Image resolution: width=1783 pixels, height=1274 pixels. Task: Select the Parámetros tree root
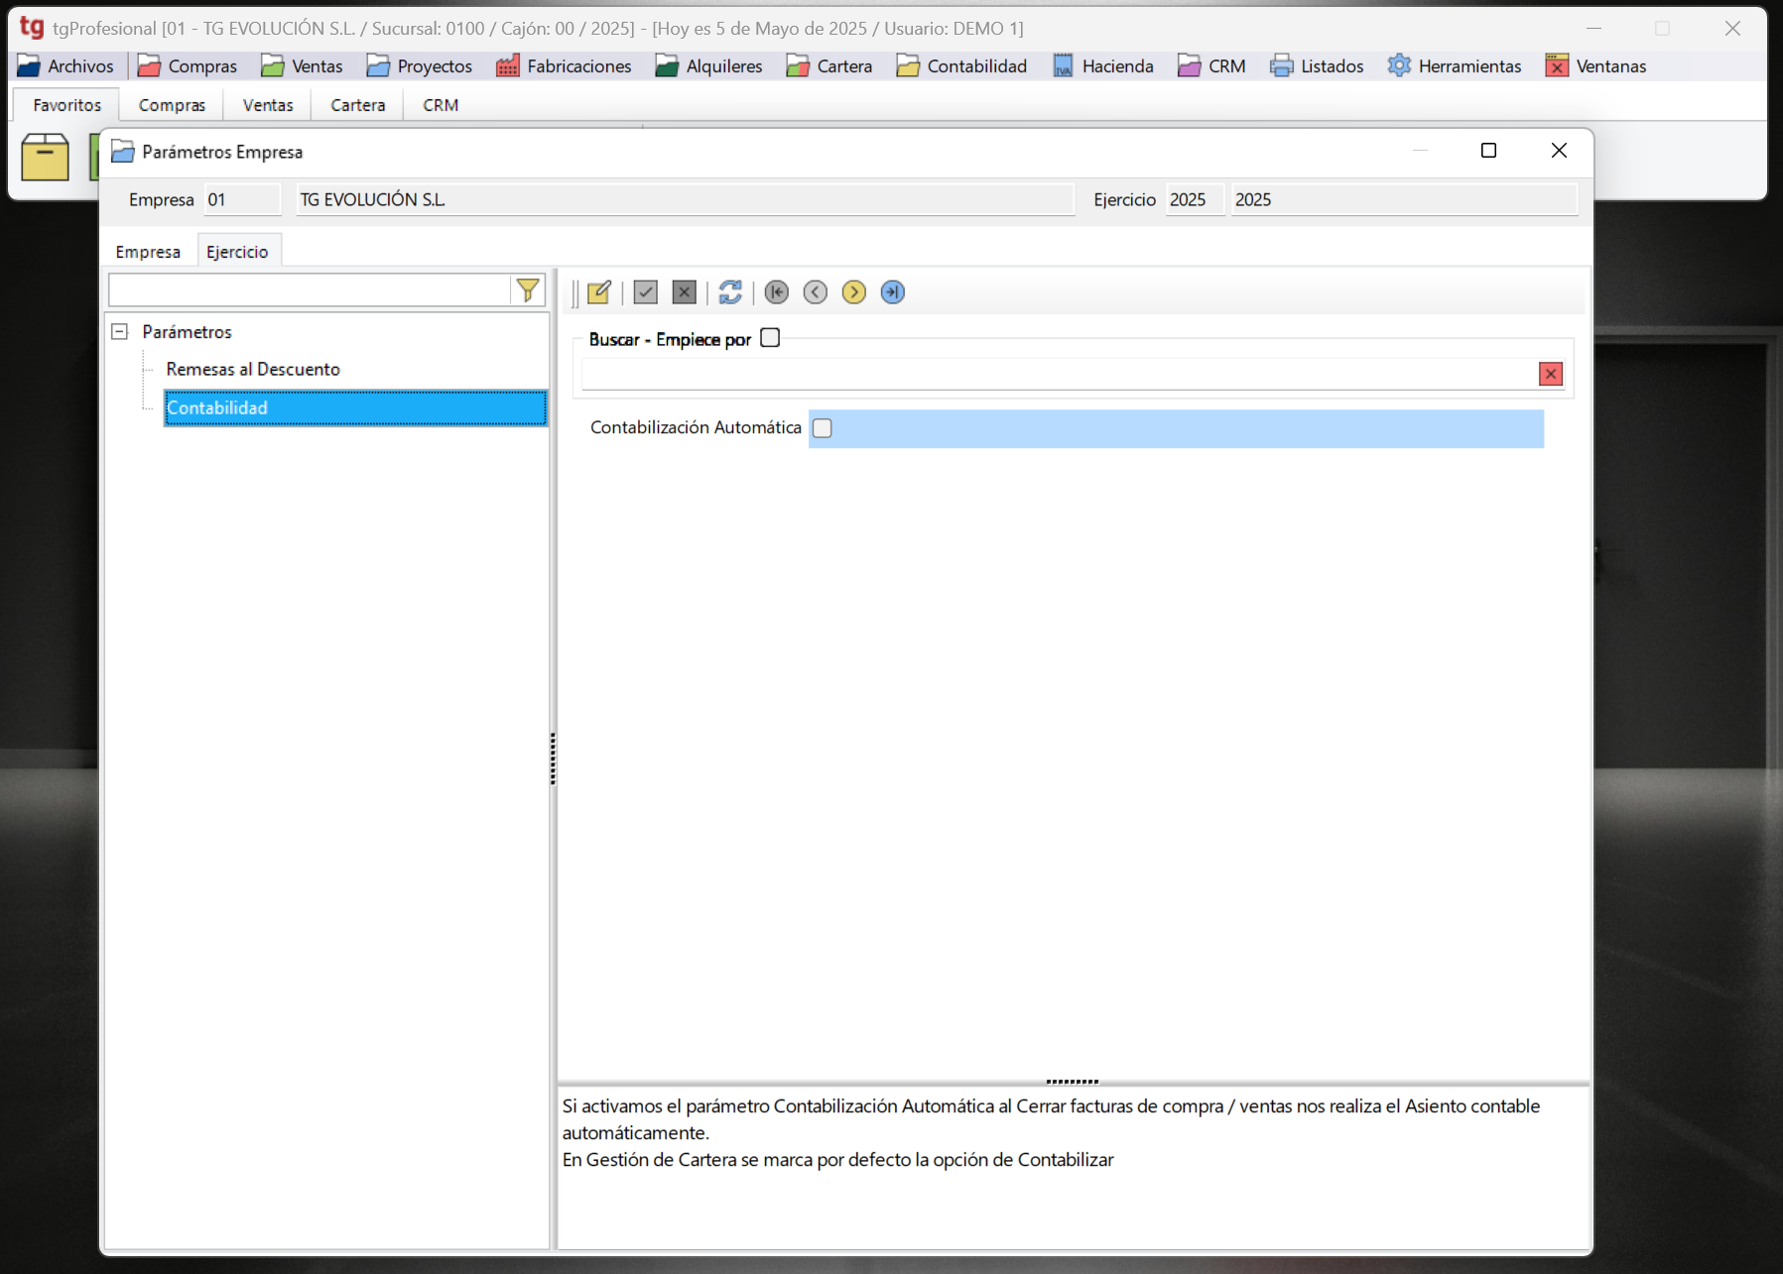tap(187, 332)
